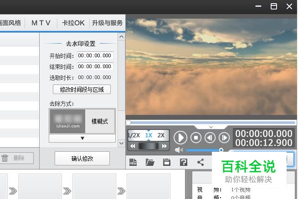The width and height of the screenshot is (298, 199).
Task: Create a new project with NEW icon
Action: coord(133,162)
